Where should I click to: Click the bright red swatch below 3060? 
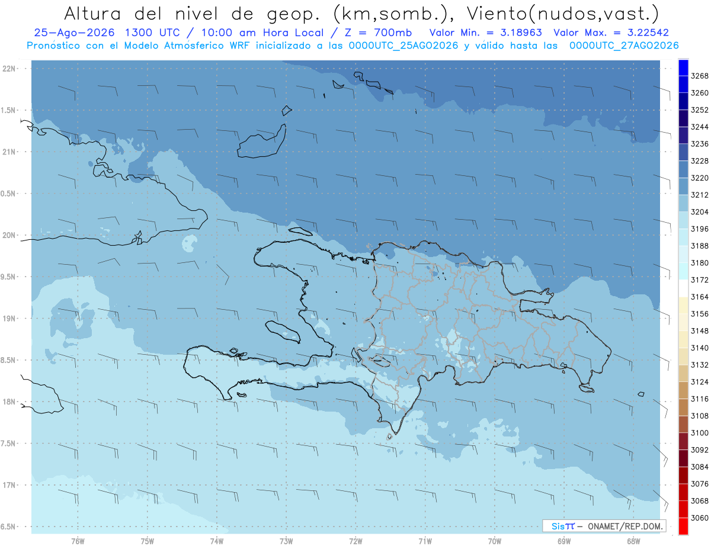[x=683, y=526]
